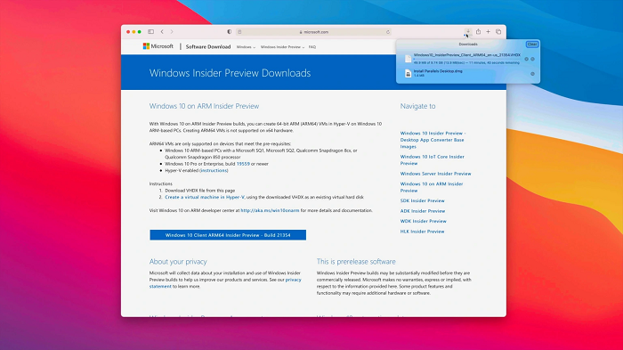Click the Microsoft logo
This screenshot has height=350, width=623.
click(158, 46)
